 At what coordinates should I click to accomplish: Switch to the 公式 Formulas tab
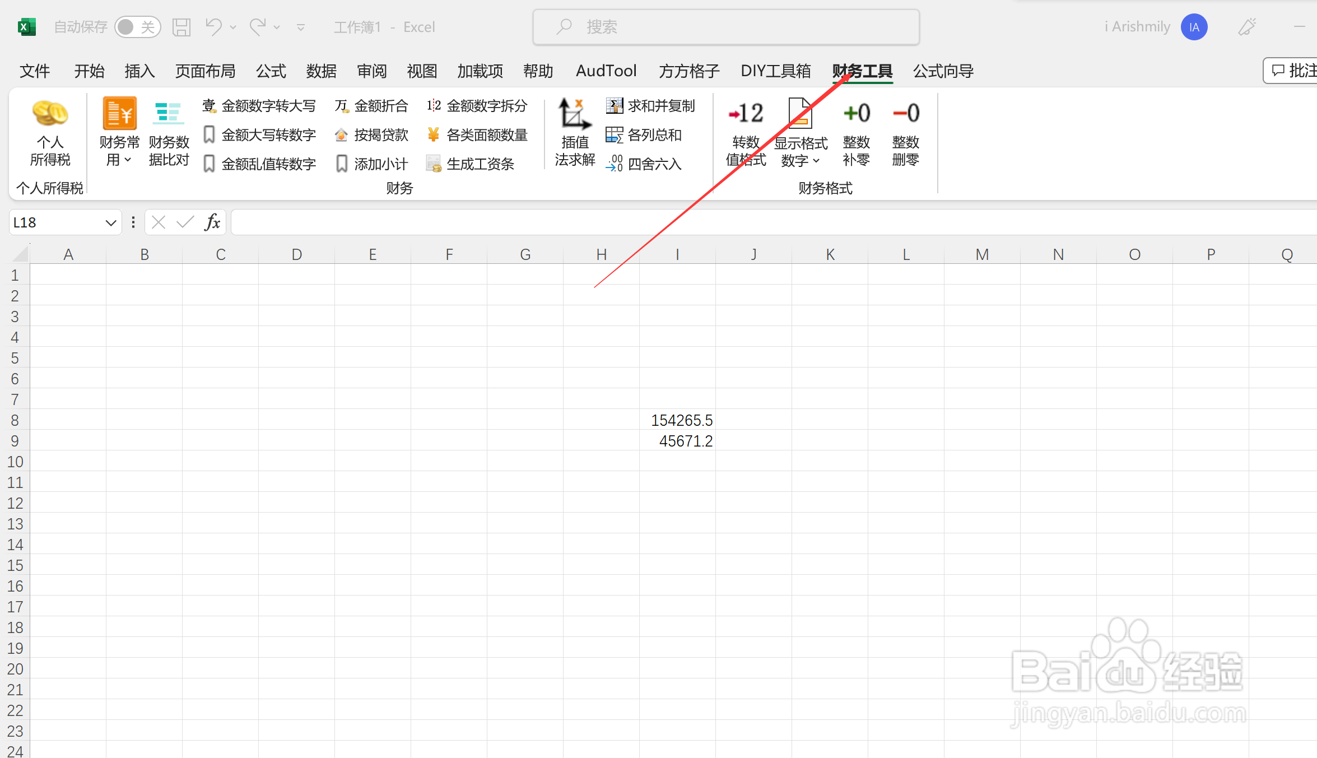tap(271, 71)
